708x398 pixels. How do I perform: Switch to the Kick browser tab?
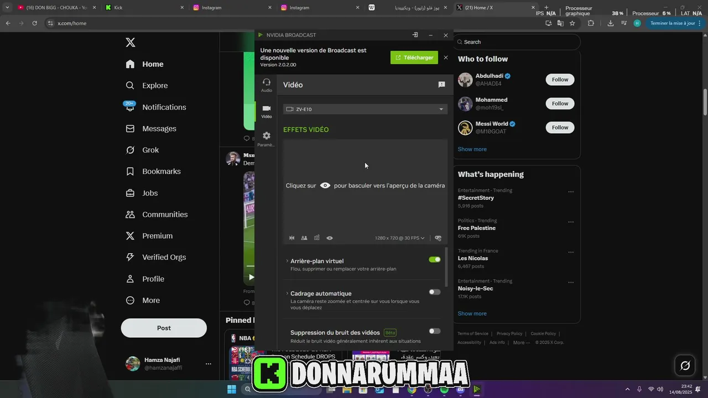pos(143,8)
